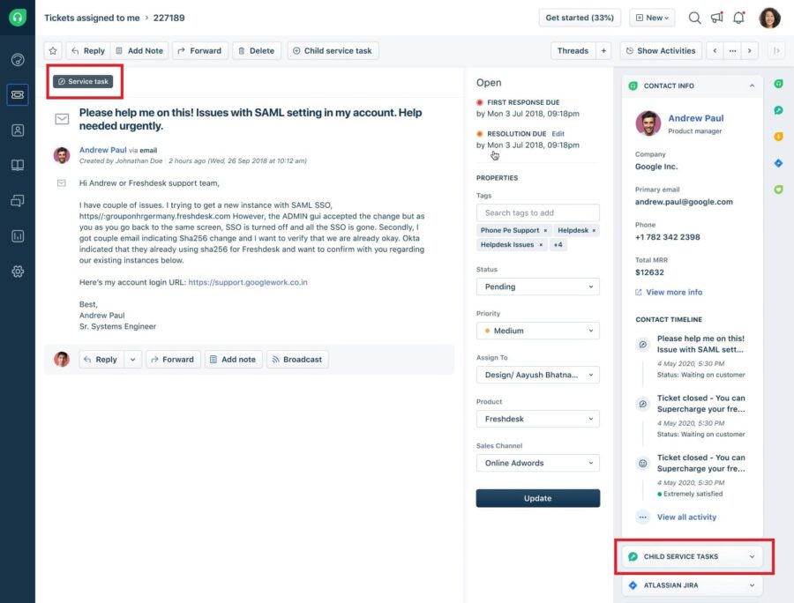Show the +4 hidden tags
794x603 pixels.
coord(558,245)
